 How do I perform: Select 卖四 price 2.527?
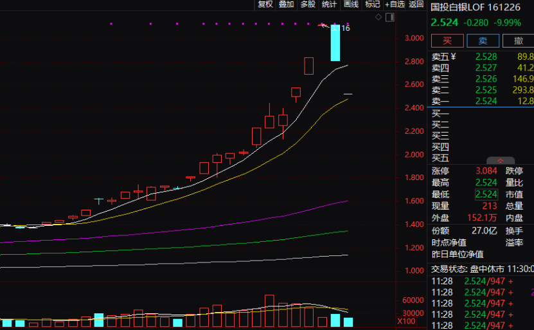pyautogui.click(x=486, y=68)
